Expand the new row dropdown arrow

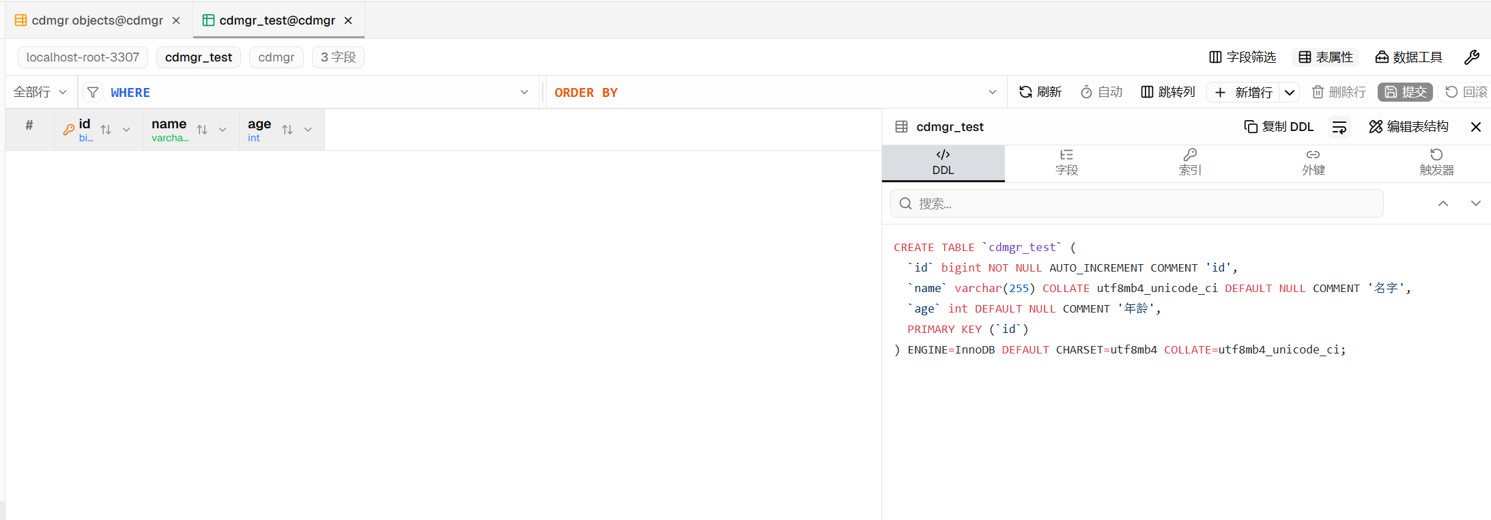click(x=1289, y=92)
